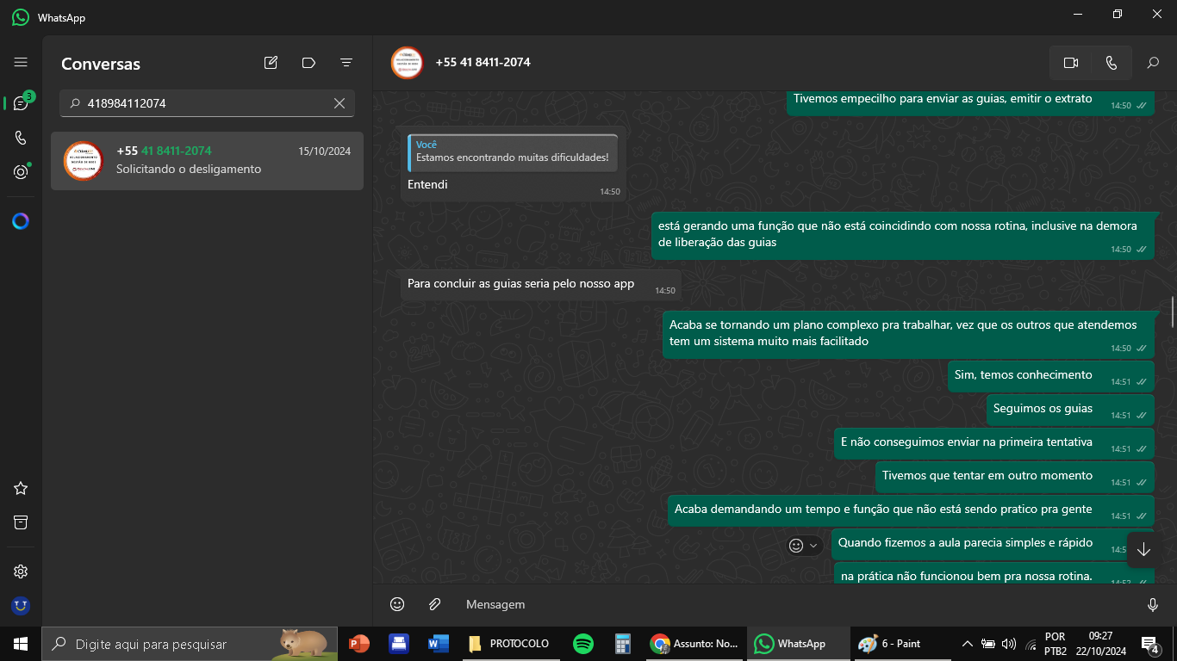Screen dimensions: 1177x661
Task: Click message 'E não conseguimos enviar na primeira tentativa'
Action: pyautogui.click(x=993, y=442)
